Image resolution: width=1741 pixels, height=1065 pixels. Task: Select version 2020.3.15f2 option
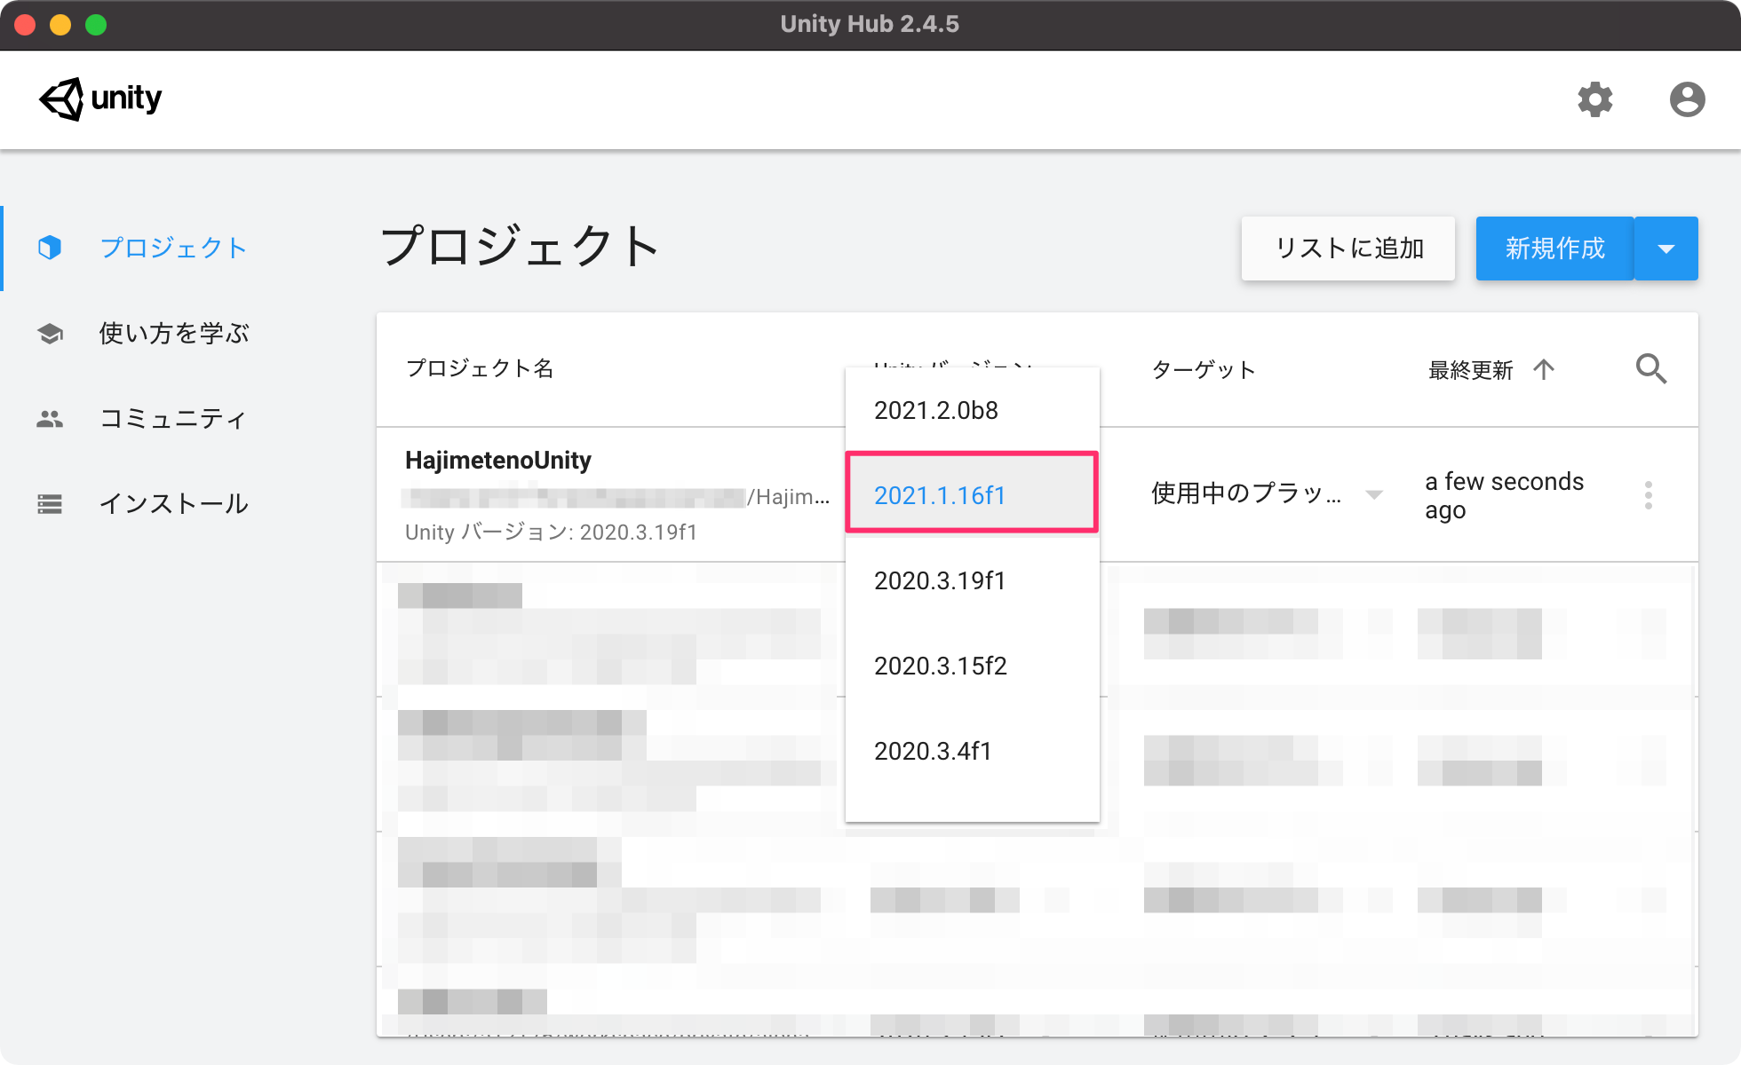click(x=973, y=666)
